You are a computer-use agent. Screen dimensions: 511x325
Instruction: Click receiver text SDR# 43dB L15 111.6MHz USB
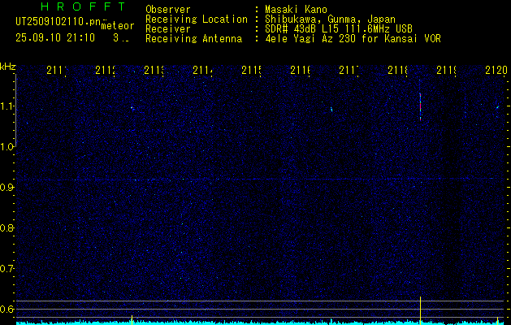[339, 29]
